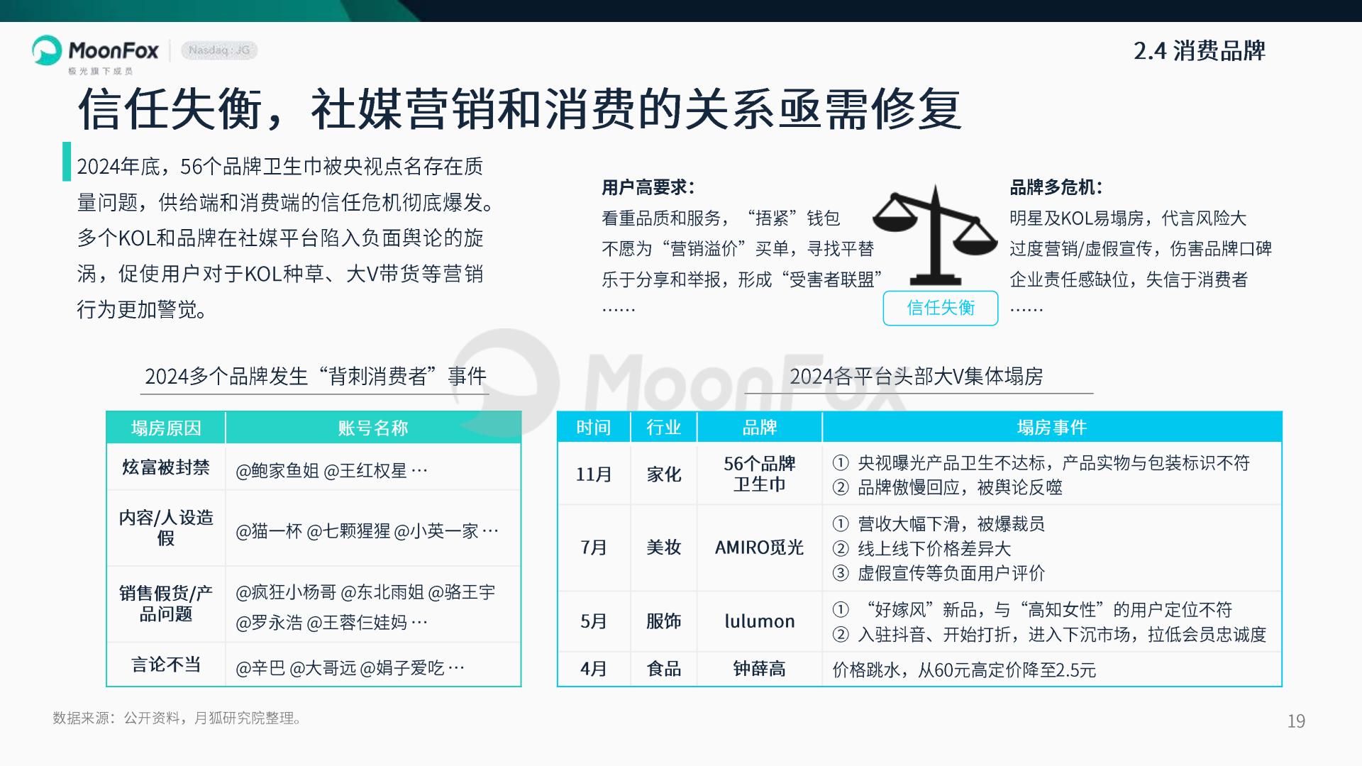Select the slide title 信任失衡 heading
The width and height of the screenshot is (1362, 766).
[x=519, y=110]
